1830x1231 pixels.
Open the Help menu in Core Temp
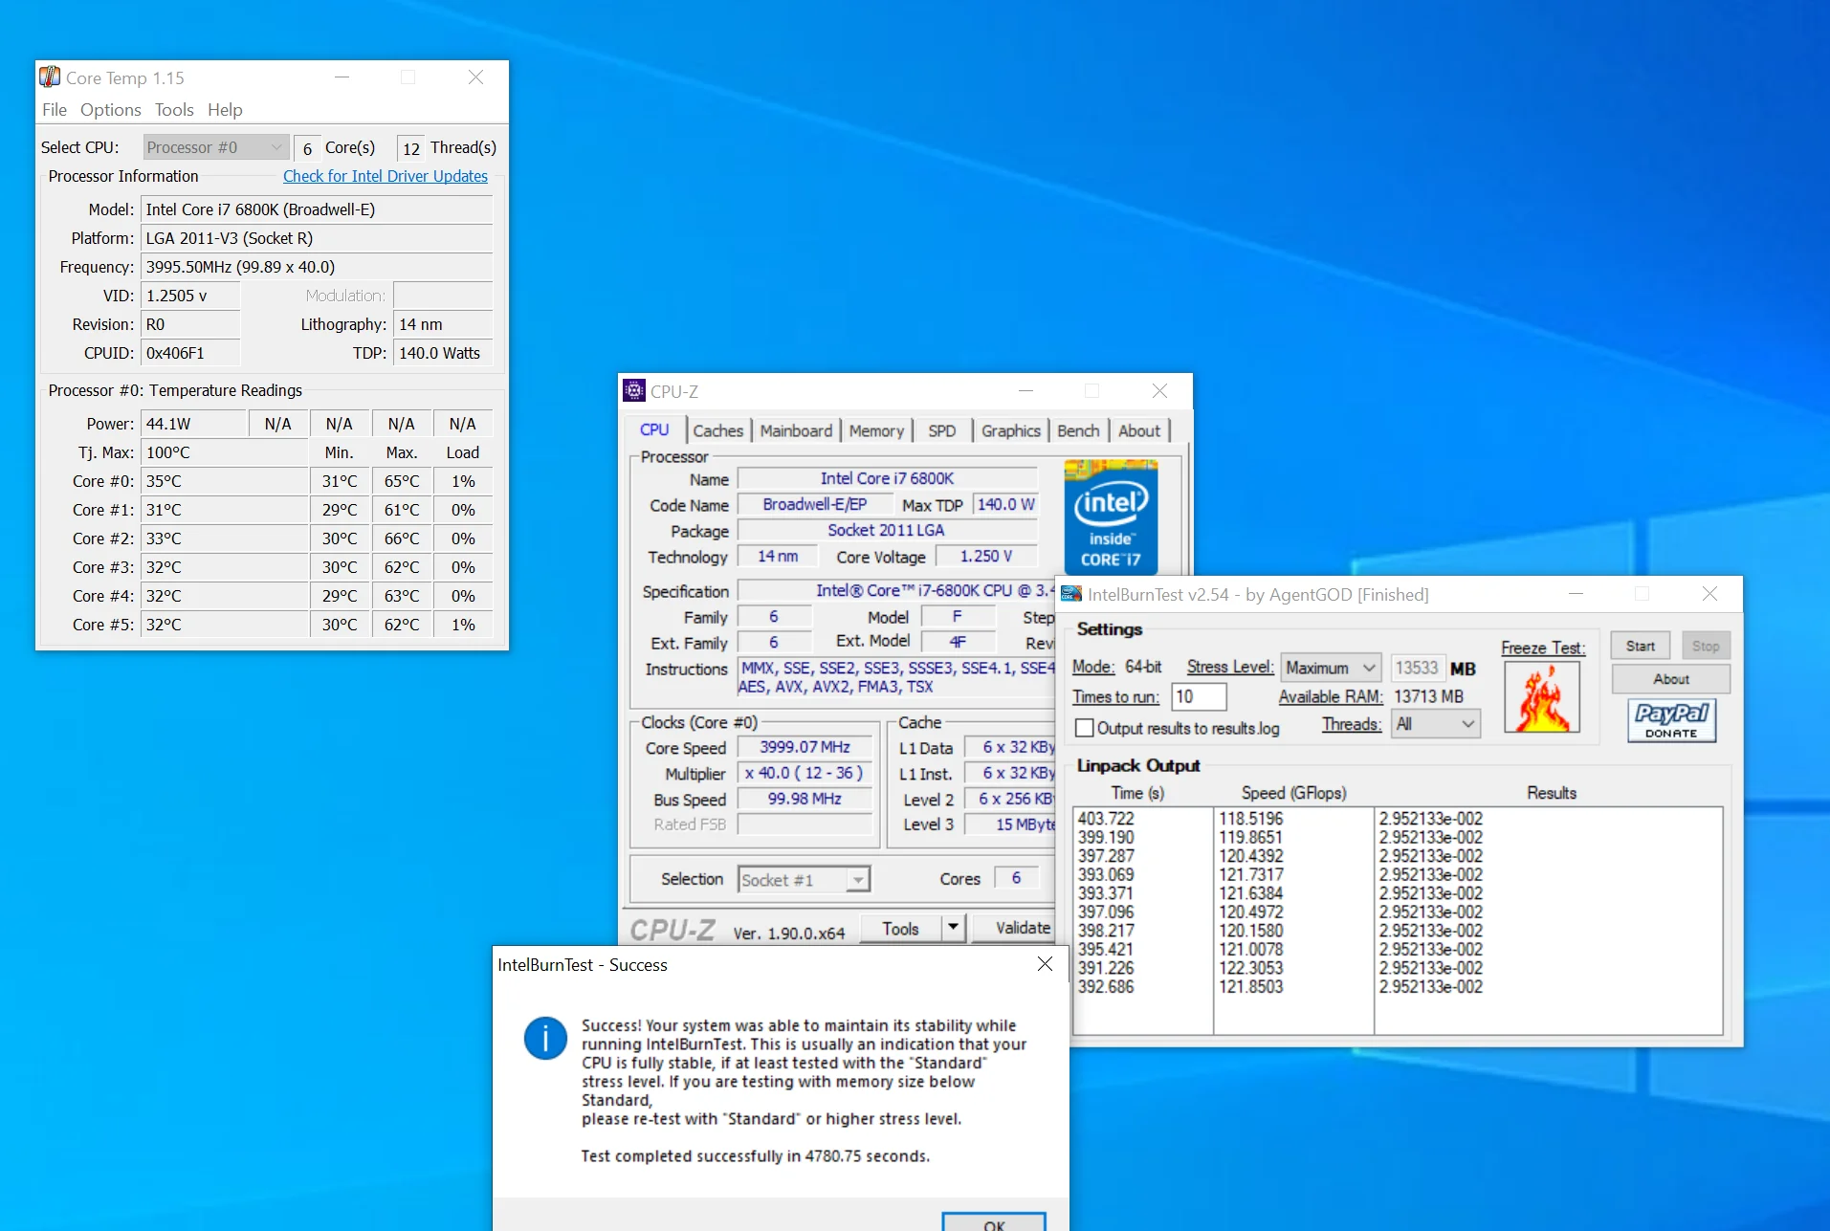tap(225, 110)
